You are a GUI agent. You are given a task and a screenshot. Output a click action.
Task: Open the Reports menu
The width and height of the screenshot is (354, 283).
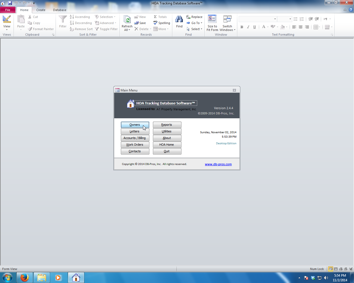[167, 125]
